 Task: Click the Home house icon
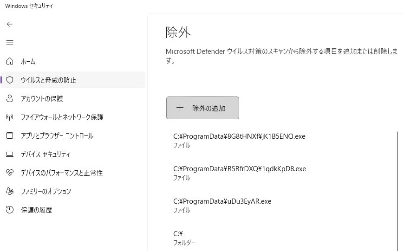tap(10, 61)
